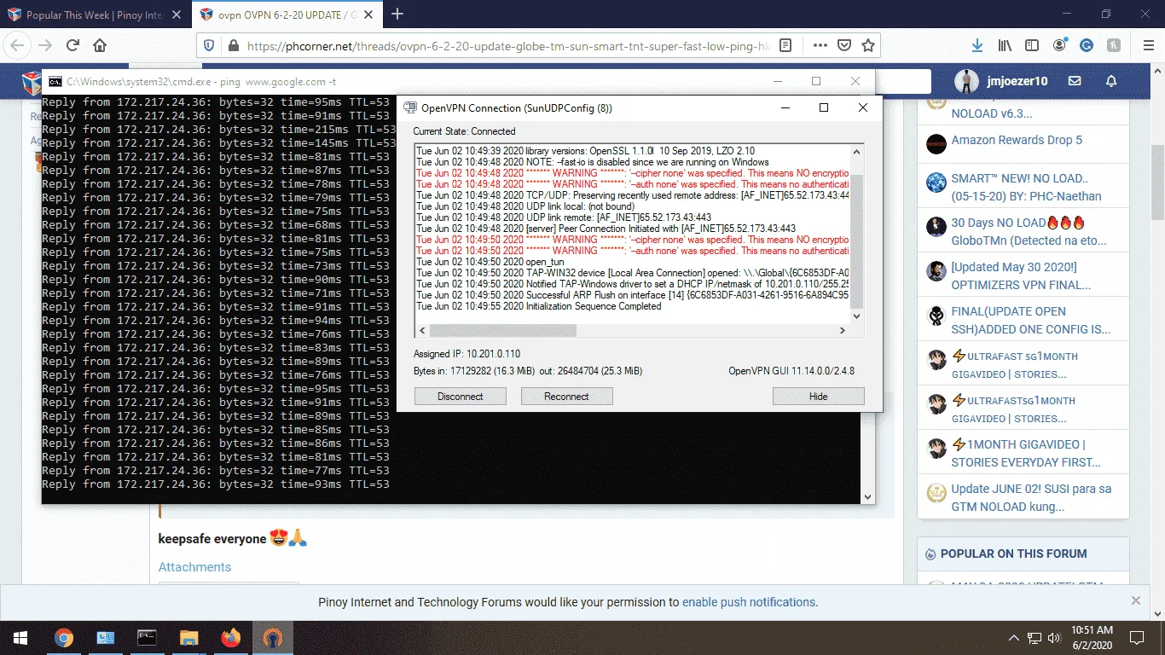Hide the OpenVPN Connection window
1165x655 pixels.
pyautogui.click(x=819, y=397)
